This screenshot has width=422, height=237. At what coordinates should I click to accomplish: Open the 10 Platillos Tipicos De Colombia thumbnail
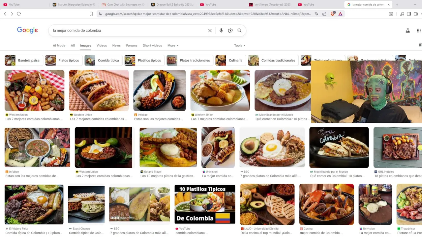[205, 204]
